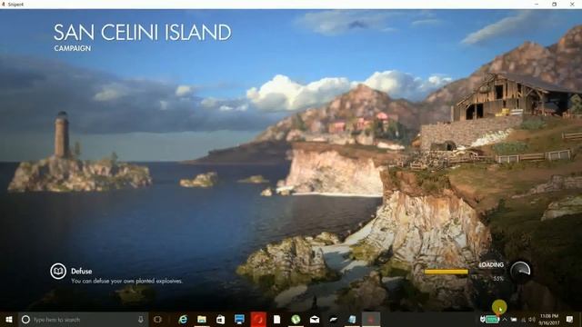Click the Defuse tip heading

pyautogui.click(x=81, y=272)
